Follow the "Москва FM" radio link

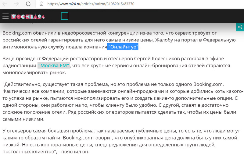click(x=54, y=65)
